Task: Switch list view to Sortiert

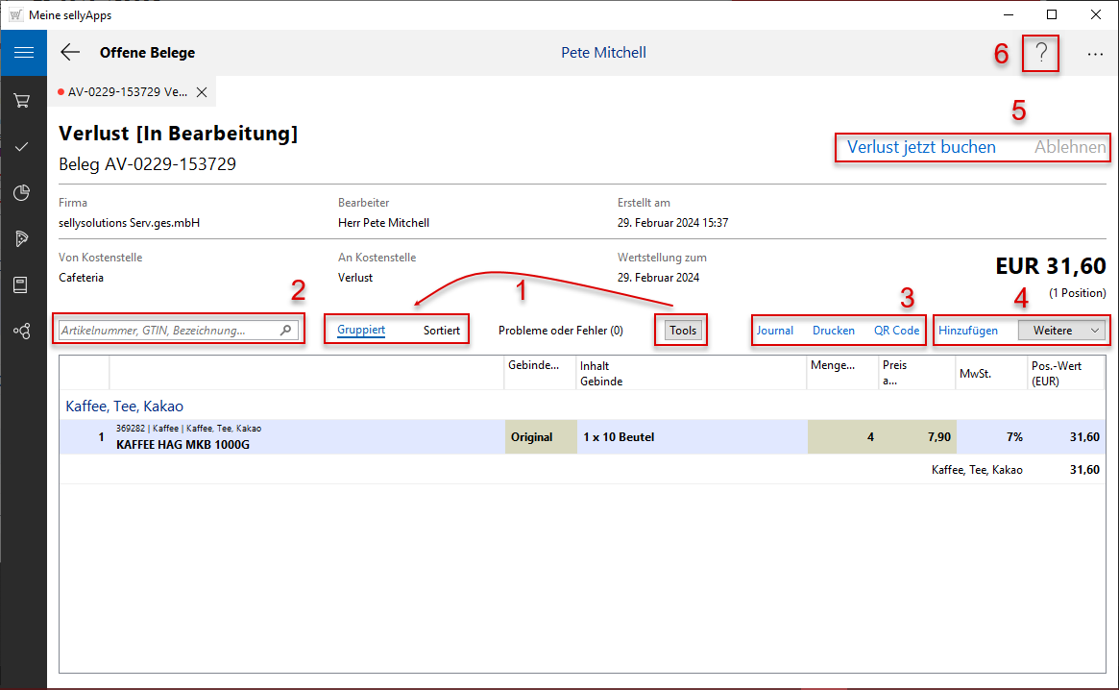Action: 442,330
